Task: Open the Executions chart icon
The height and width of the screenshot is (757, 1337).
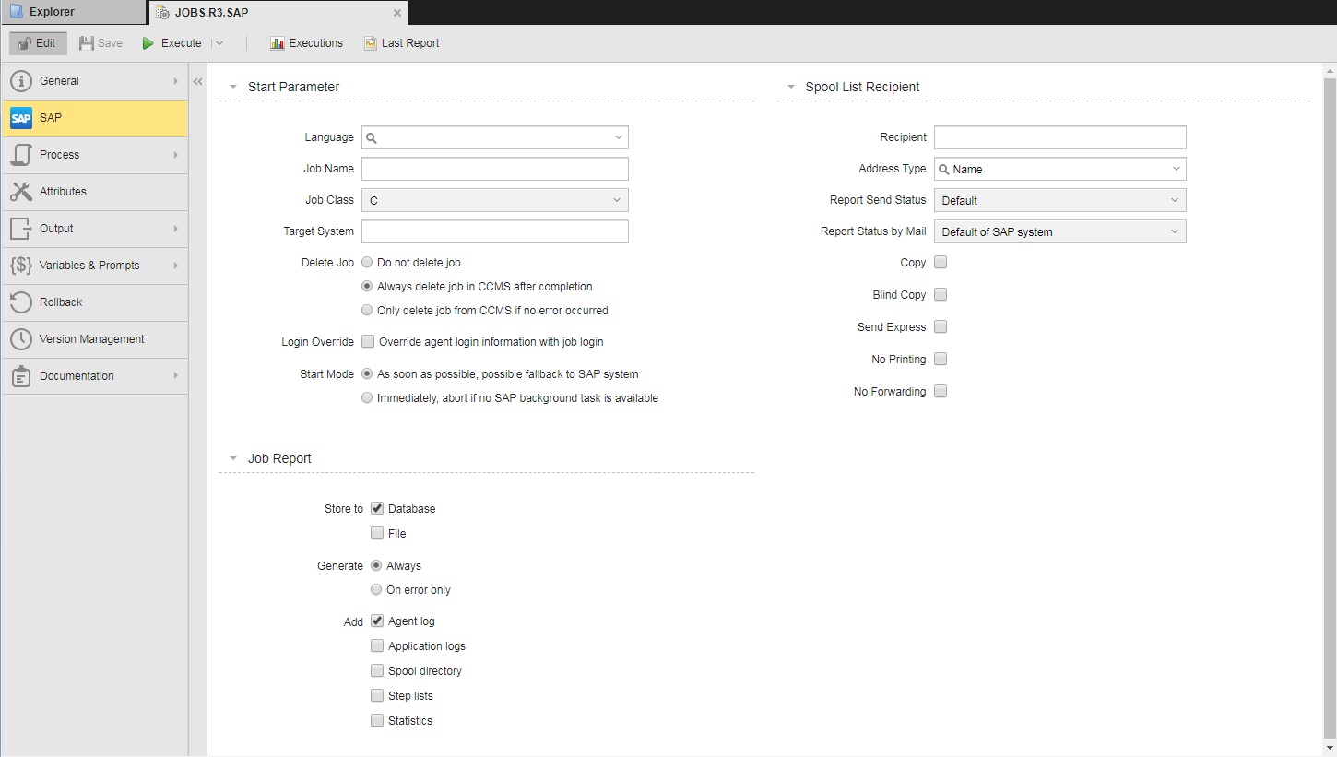Action: pyautogui.click(x=277, y=43)
